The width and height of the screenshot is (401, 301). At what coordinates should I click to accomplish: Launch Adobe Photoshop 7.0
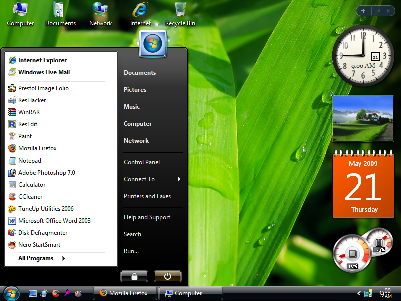61,173
